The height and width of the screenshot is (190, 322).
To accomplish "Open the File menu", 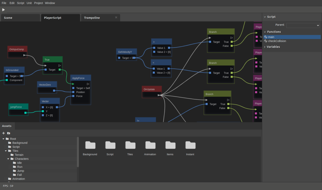I will 4,3.
